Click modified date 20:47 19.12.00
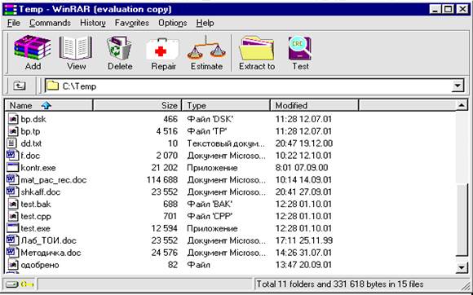Image resolution: width=473 pixels, height=295 pixels. click(x=303, y=143)
